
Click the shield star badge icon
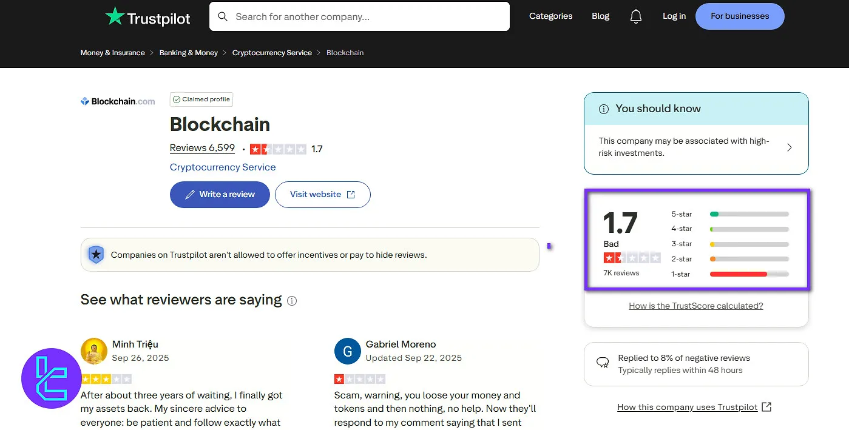coord(96,255)
